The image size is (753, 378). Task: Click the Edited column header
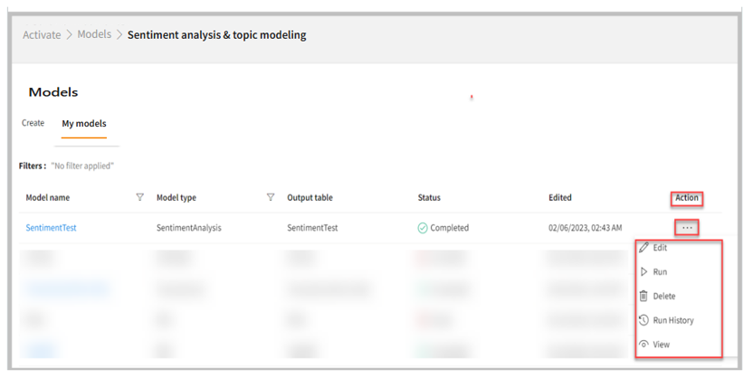pos(560,197)
